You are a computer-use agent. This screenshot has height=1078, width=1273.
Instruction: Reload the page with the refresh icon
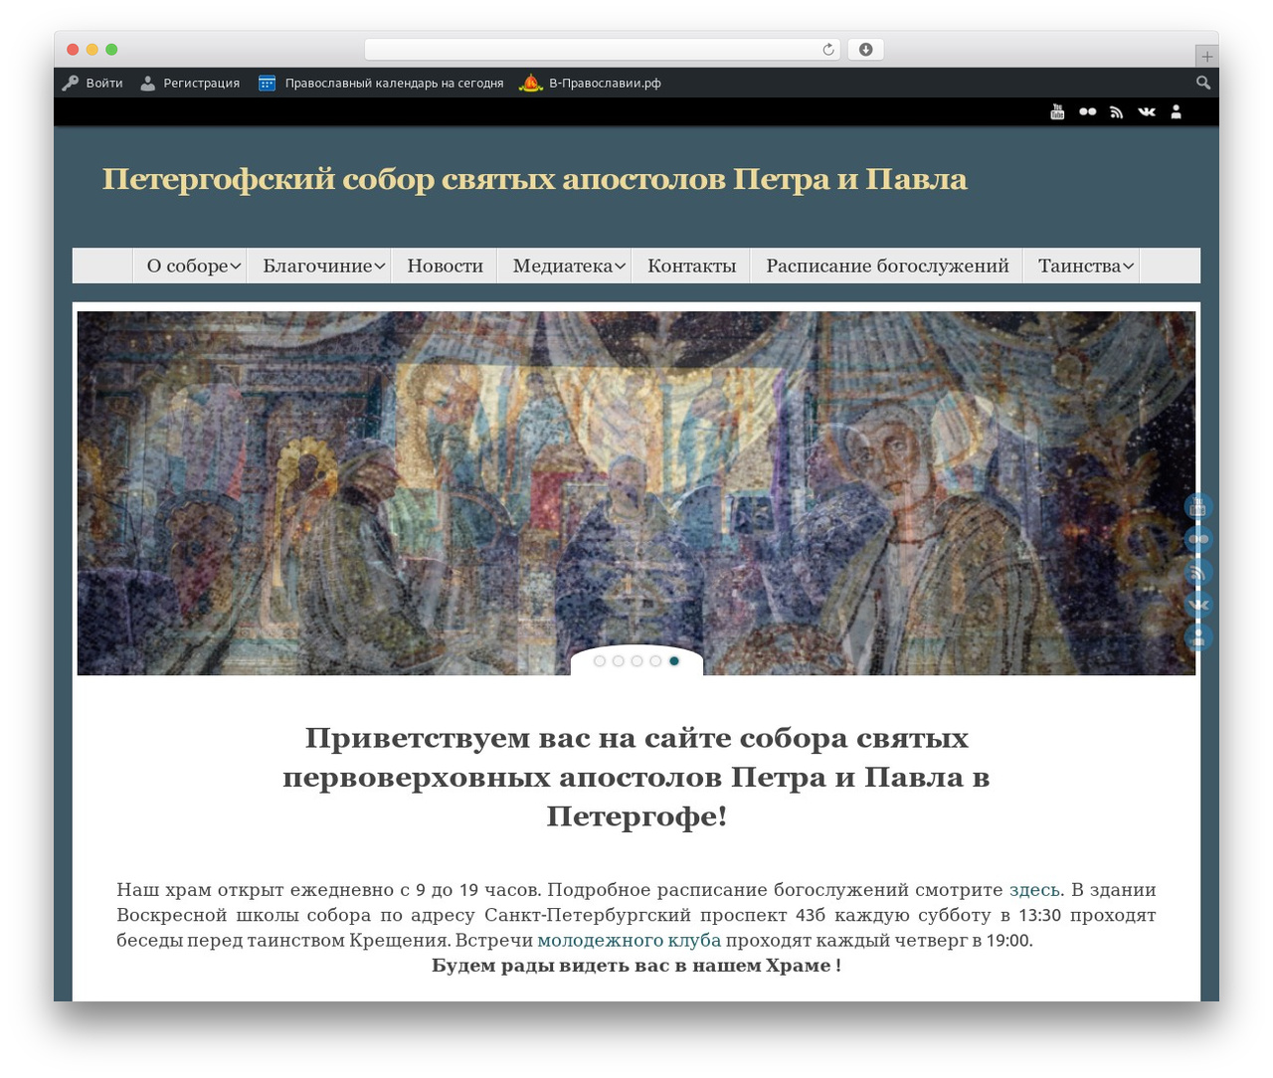pyautogui.click(x=828, y=50)
